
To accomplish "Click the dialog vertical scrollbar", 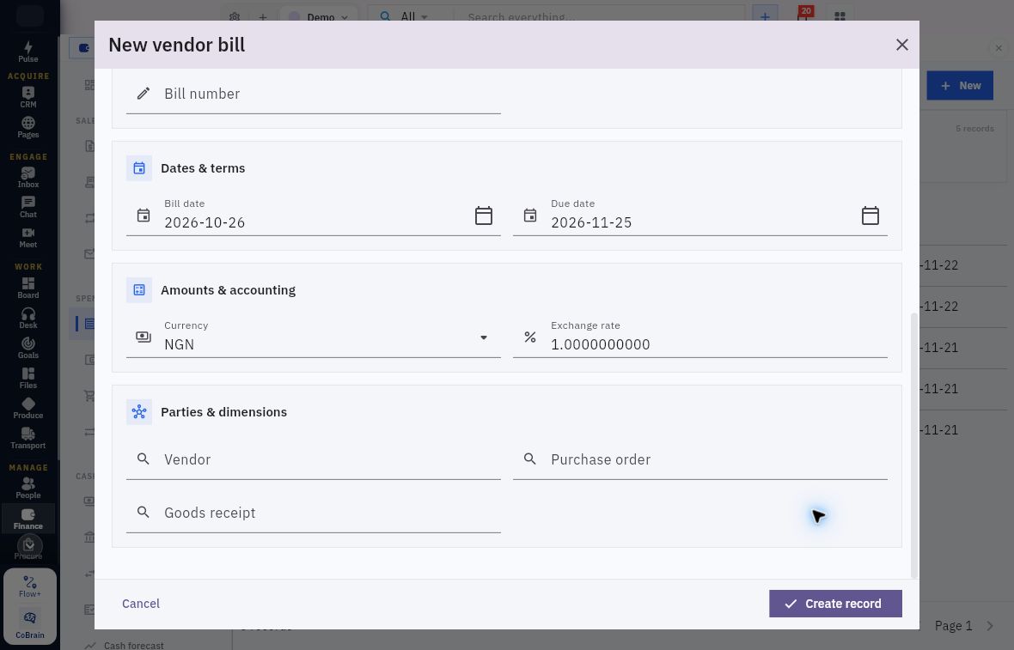I will point(913,445).
